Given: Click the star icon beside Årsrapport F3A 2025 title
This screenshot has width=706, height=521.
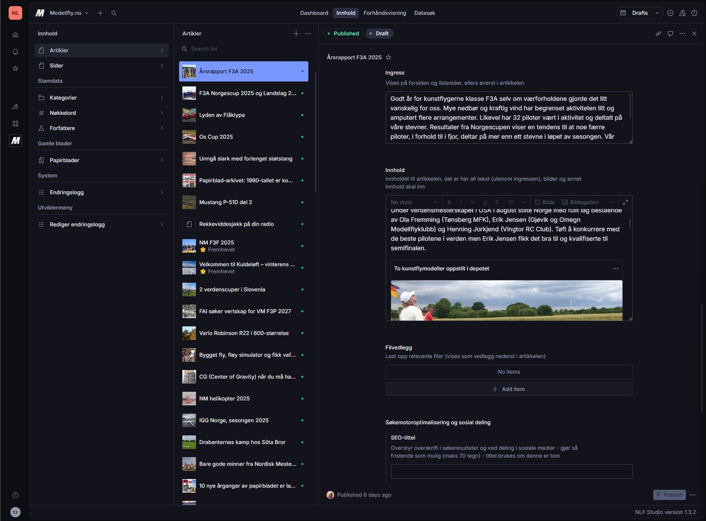Looking at the screenshot, I should pos(388,57).
